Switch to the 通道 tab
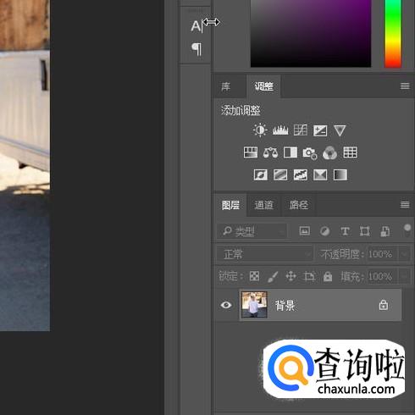 263,205
